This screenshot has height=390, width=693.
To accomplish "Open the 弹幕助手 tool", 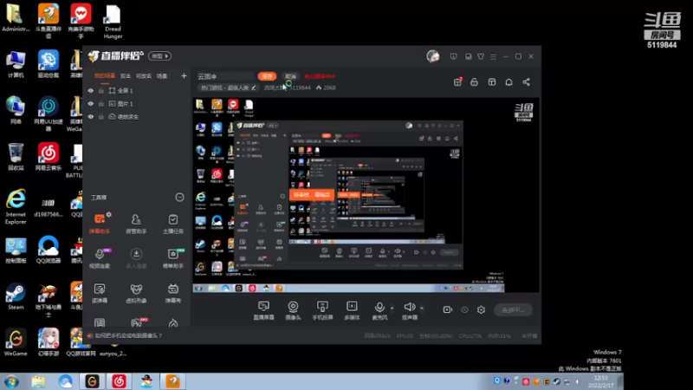I will (x=100, y=223).
